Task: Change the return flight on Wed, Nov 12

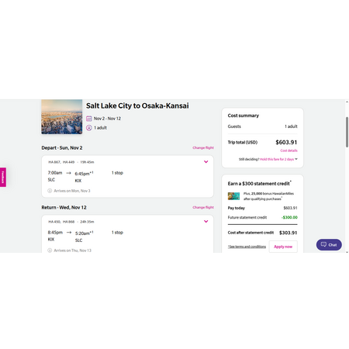Action: [x=203, y=207]
